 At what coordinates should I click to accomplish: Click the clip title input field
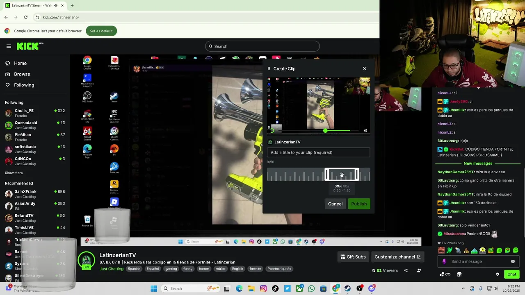[318, 152]
